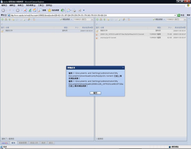The image size is (191, 149).
Task: Open the Mail button dropdown arrow
Action: (71, 11)
